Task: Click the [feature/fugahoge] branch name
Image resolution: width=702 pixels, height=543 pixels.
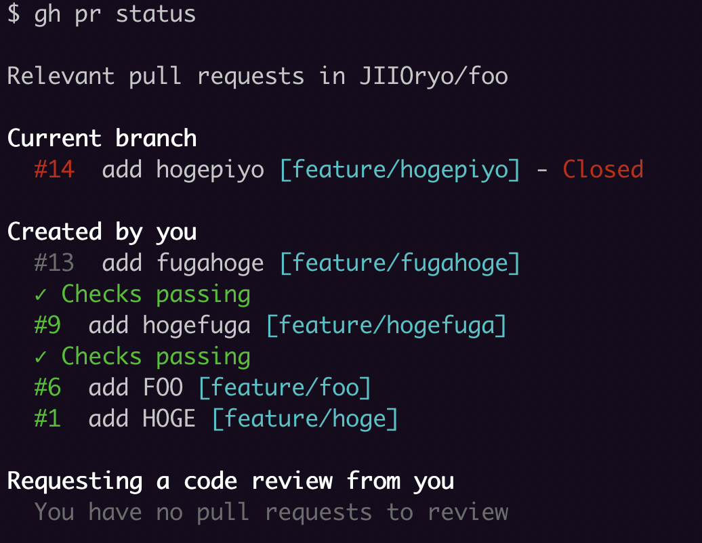Action: pos(400,263)
